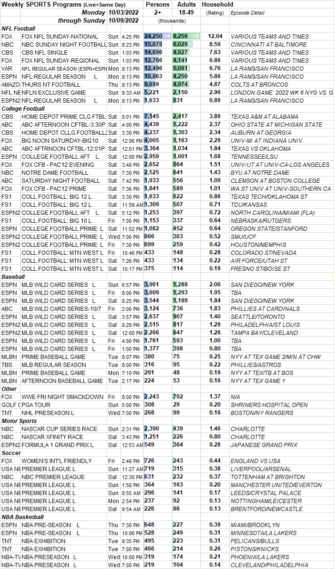Click the 'Persons' column header
The height and width of the screenshot is (569, 334).
pos(158,5)
